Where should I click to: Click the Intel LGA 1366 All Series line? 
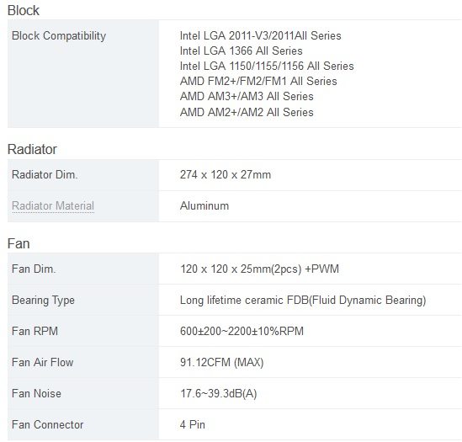(241, 51)
